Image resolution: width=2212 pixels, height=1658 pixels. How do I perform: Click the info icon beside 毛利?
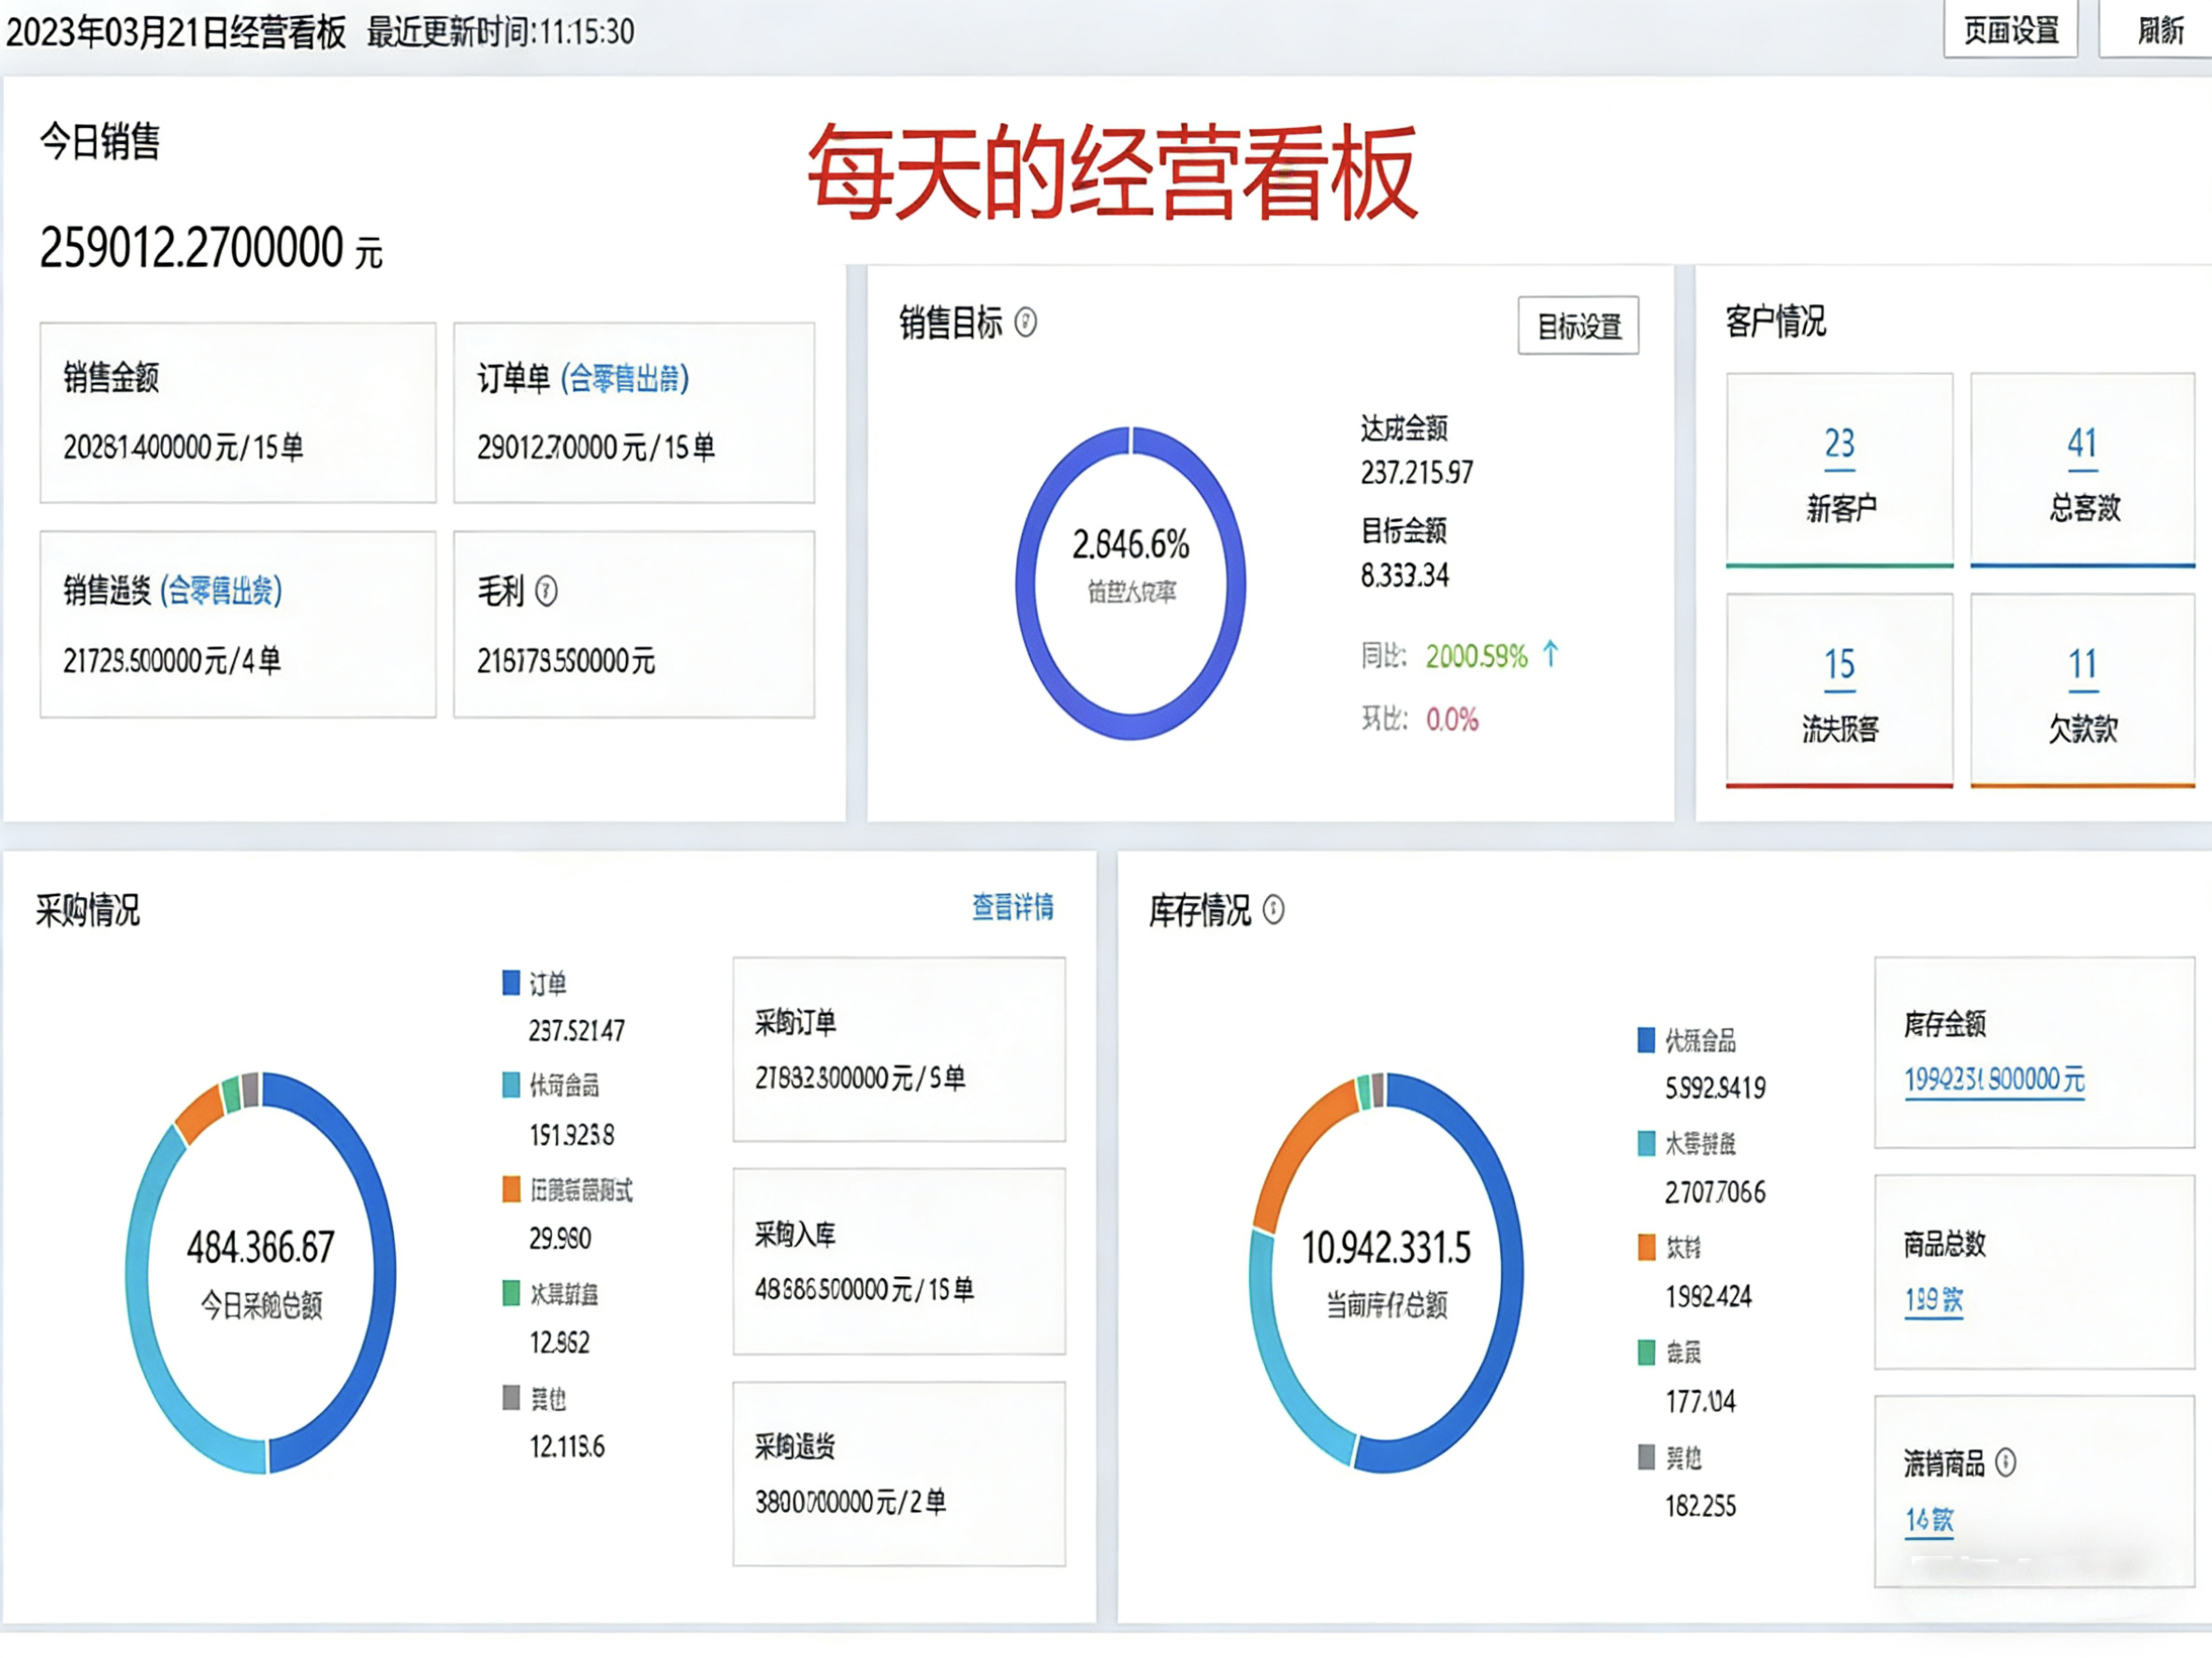point(546,591)
